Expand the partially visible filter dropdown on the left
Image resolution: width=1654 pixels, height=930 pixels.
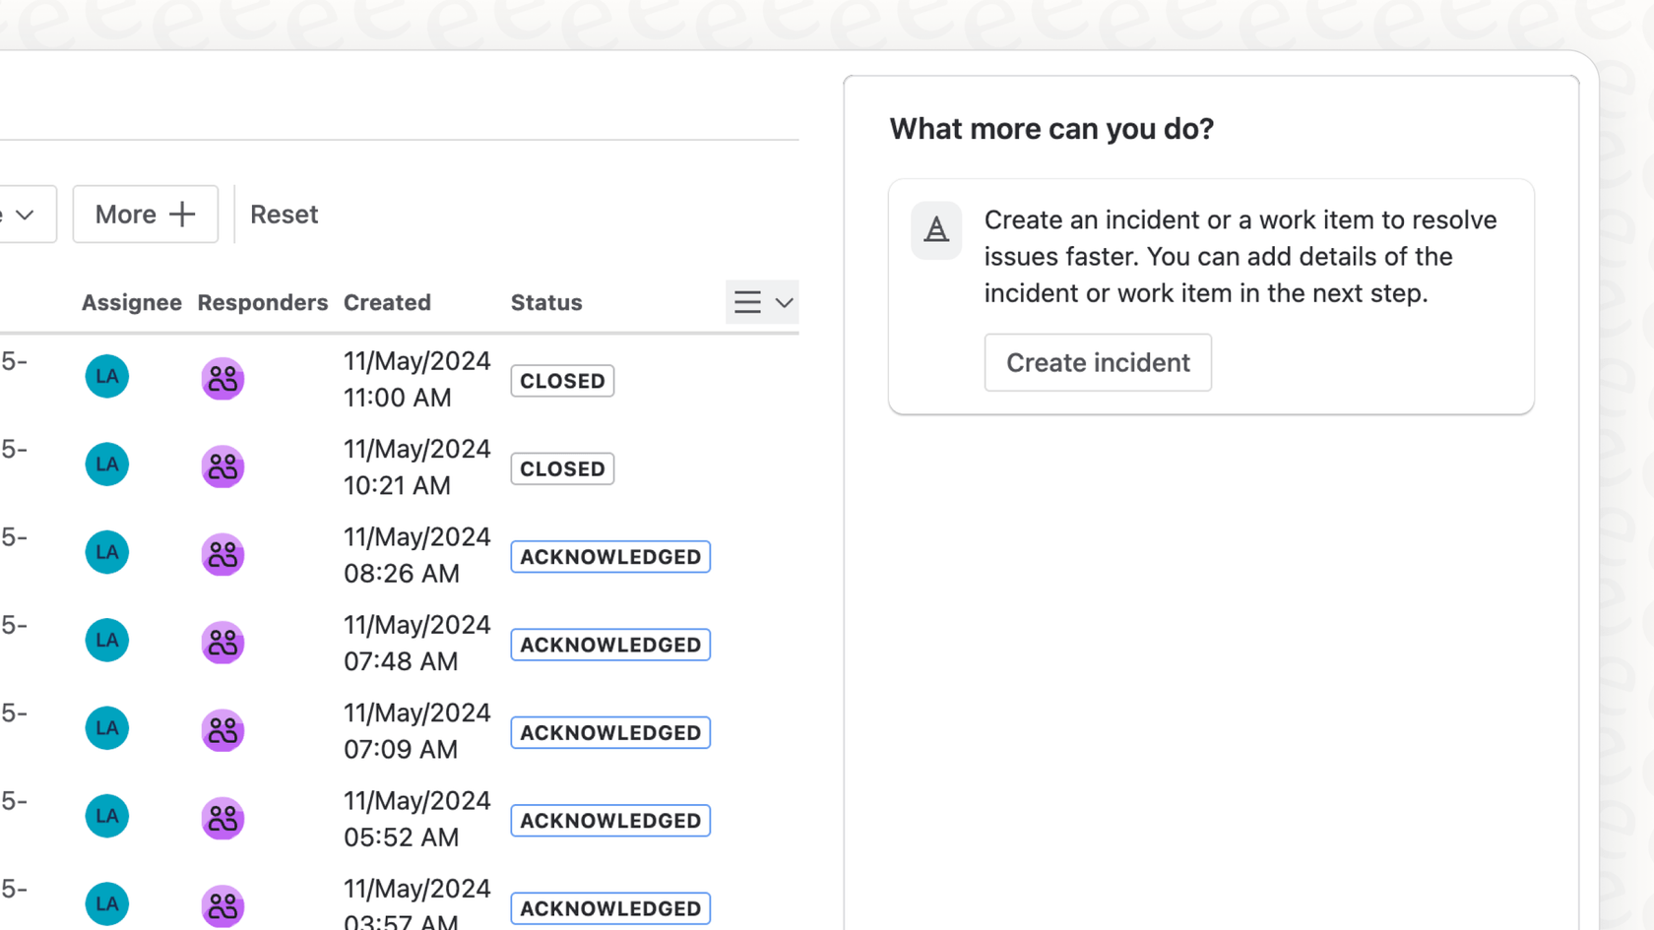[x=25, y=214]
